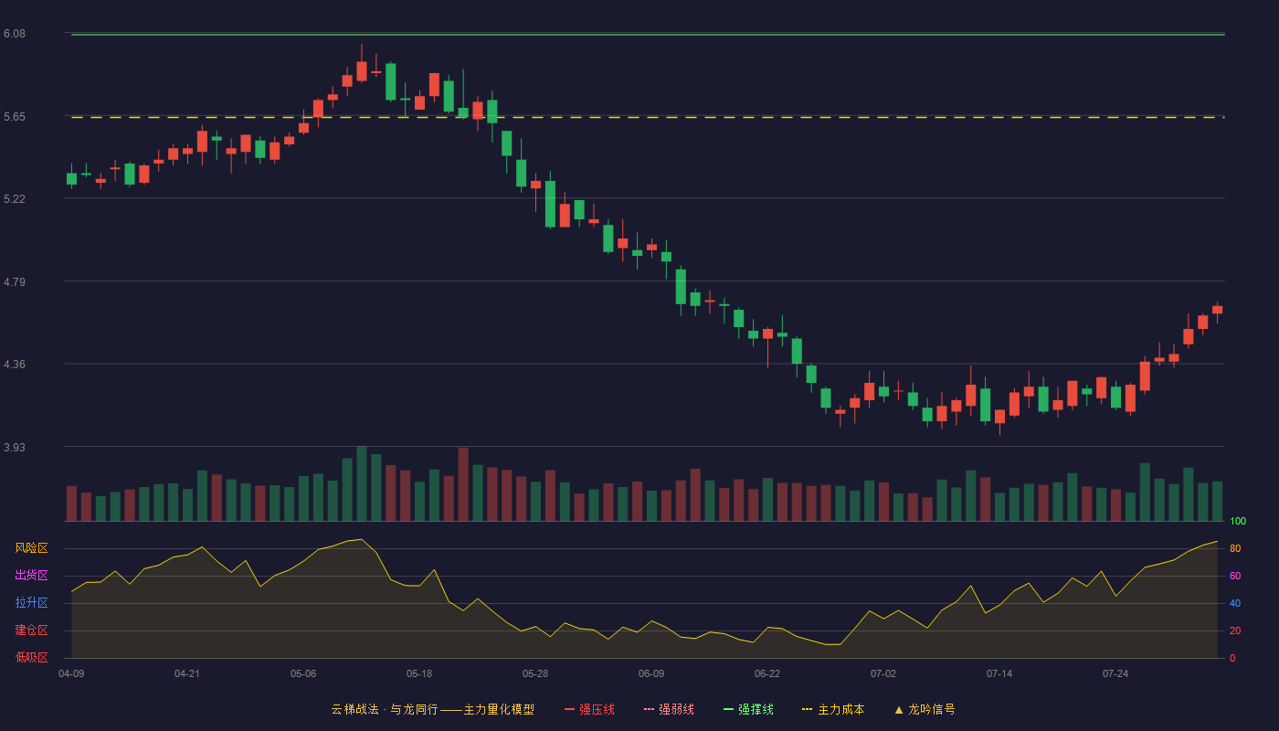Click the 低吸区 zone label
The image size is (1279, 731).
coord(32,658)
